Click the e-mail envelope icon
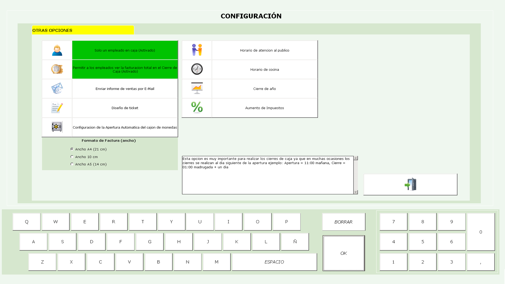 57,89
